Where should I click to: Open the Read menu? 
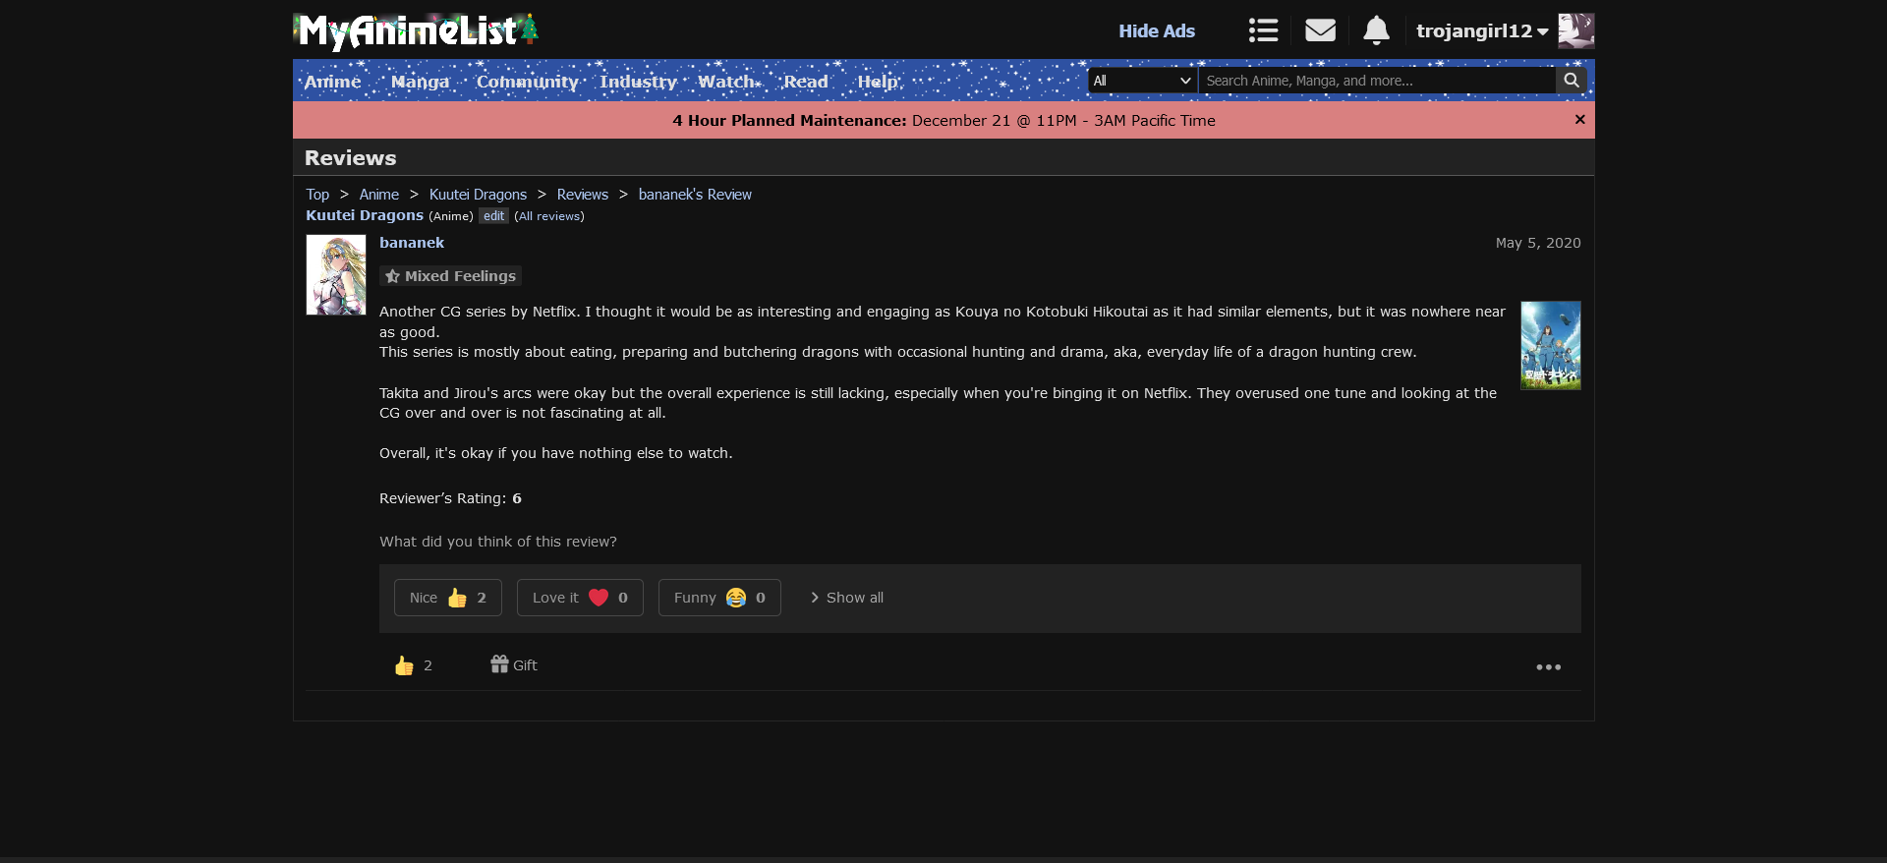[x=806, y=82]
